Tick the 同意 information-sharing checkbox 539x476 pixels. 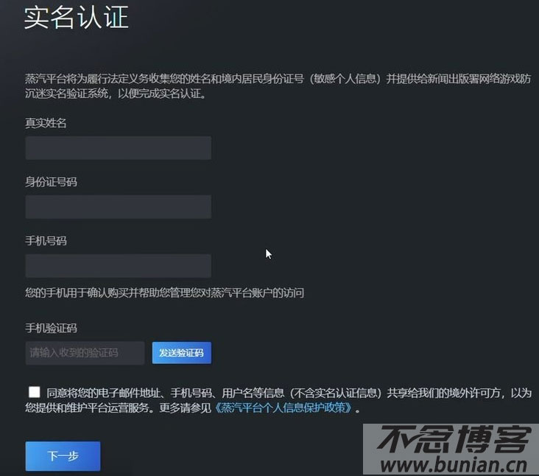(35, 392)
